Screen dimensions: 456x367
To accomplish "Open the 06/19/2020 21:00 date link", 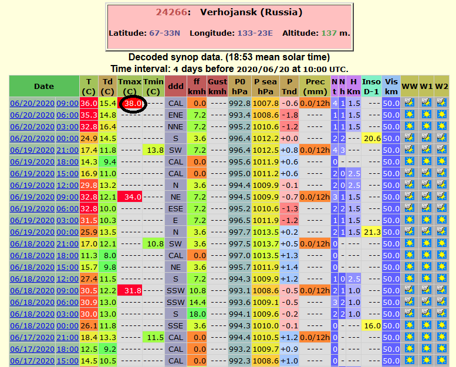I will click(x=44, y=150).
